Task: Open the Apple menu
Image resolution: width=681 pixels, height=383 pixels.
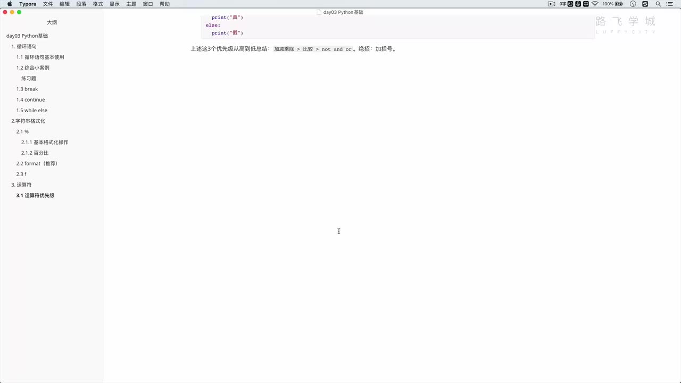Action: 10,4
